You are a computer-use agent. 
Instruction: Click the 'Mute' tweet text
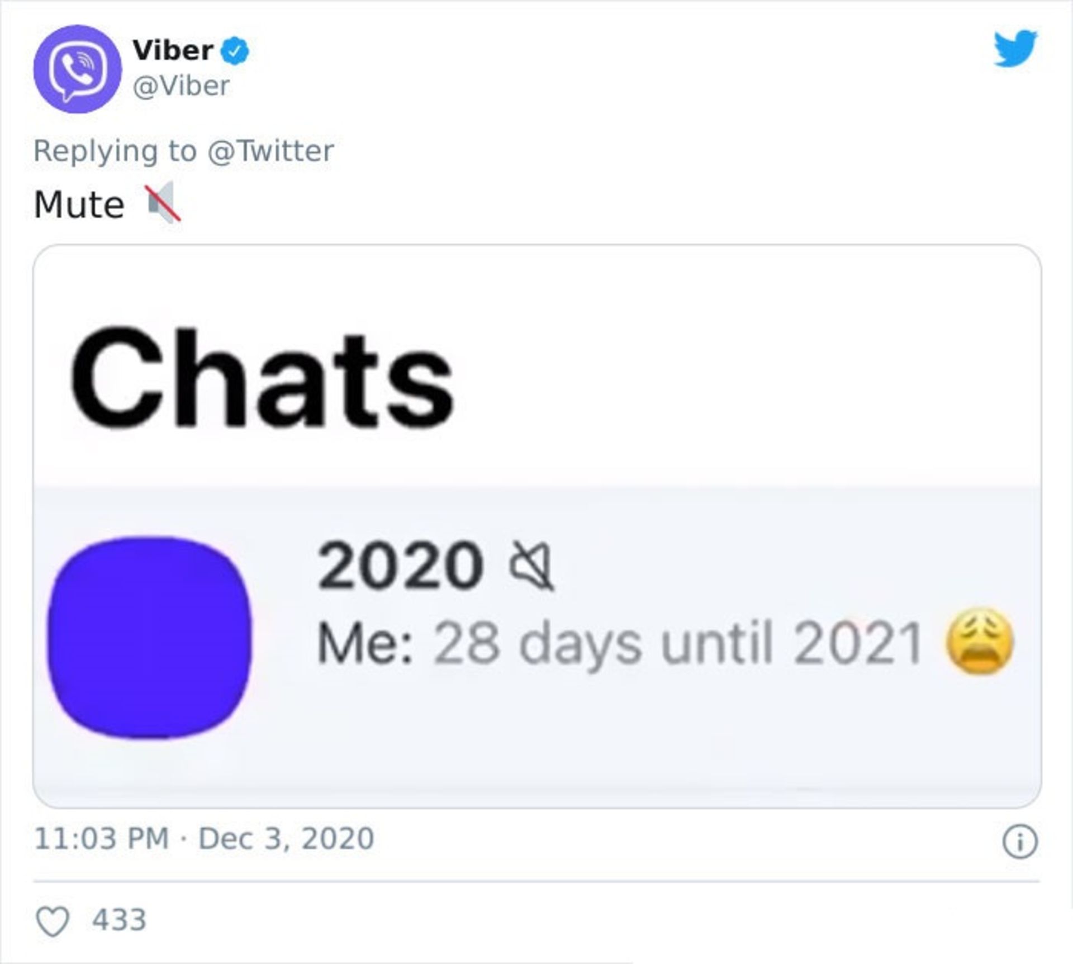pos(79,205)
